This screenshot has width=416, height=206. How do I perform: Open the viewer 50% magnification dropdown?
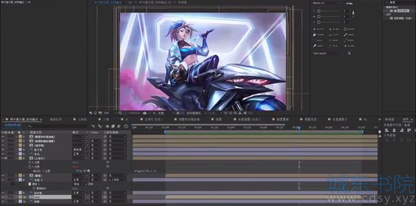coord(110,113)
